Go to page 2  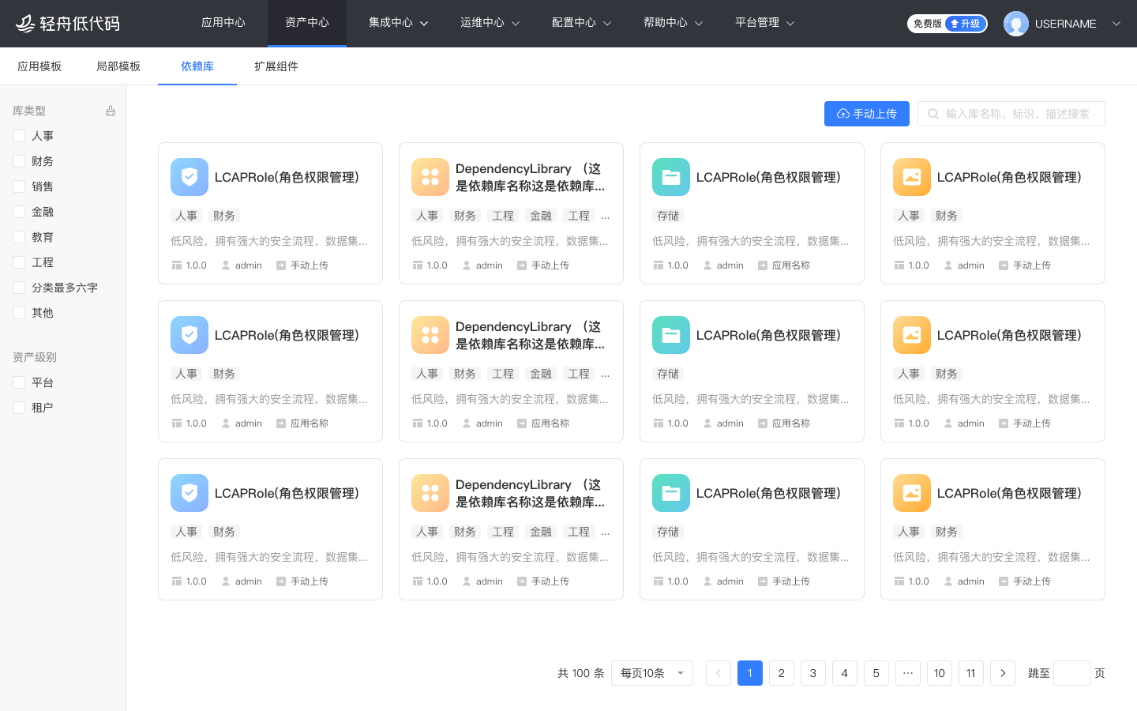782,673
